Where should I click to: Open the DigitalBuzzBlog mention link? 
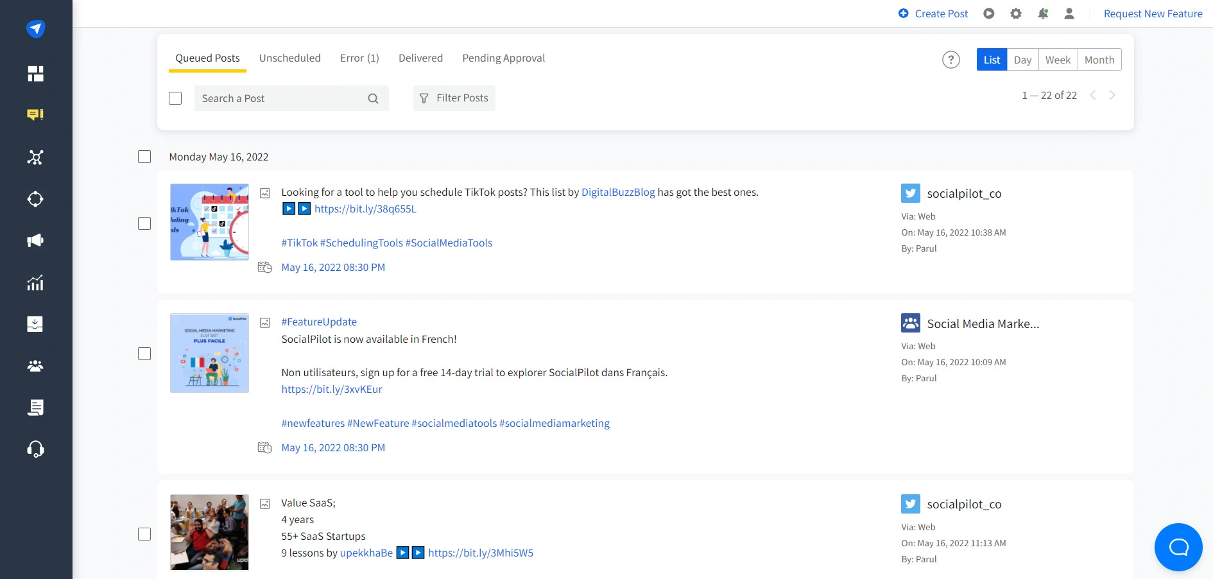coord(618,192)
